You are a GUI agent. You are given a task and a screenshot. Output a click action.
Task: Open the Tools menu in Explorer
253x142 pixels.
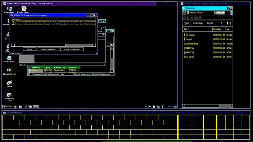coord(196,17)
